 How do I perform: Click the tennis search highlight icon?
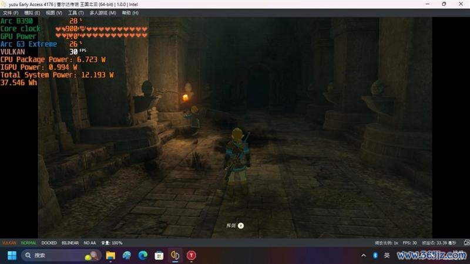click(x=92, y=255)
